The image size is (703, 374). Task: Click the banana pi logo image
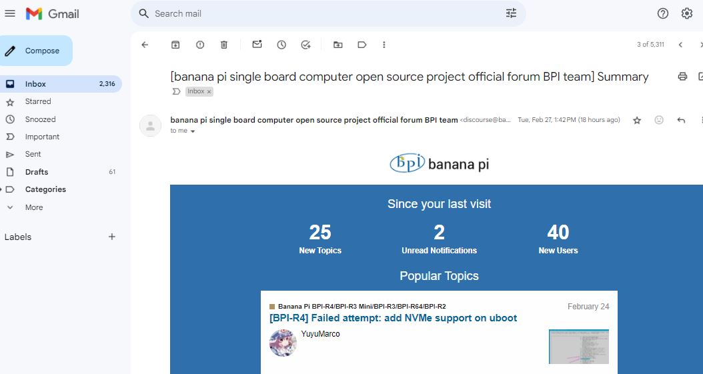pyautogui.click(x=440, y=163)
